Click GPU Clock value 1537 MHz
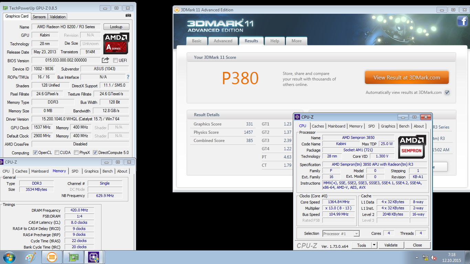 tap(42, 127)
